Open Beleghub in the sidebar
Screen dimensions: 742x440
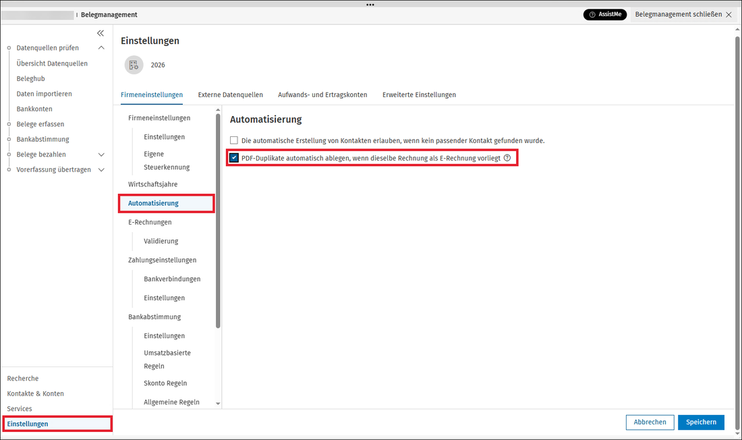(x=31, y=79)
